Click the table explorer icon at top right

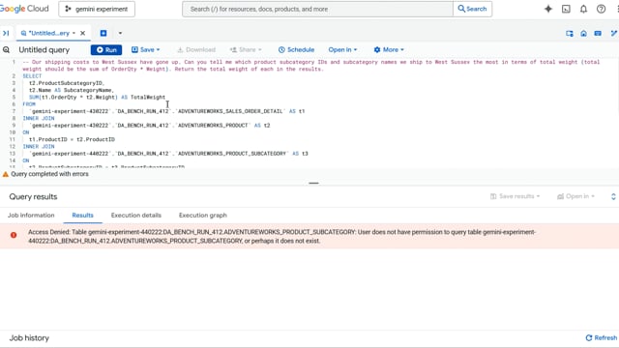click(x=570, y=34)
